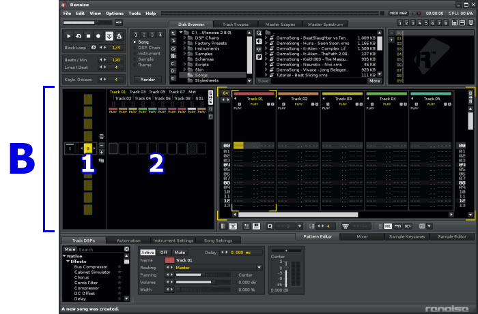Click the plus button in the pattern sequencer

pos(102,153)
